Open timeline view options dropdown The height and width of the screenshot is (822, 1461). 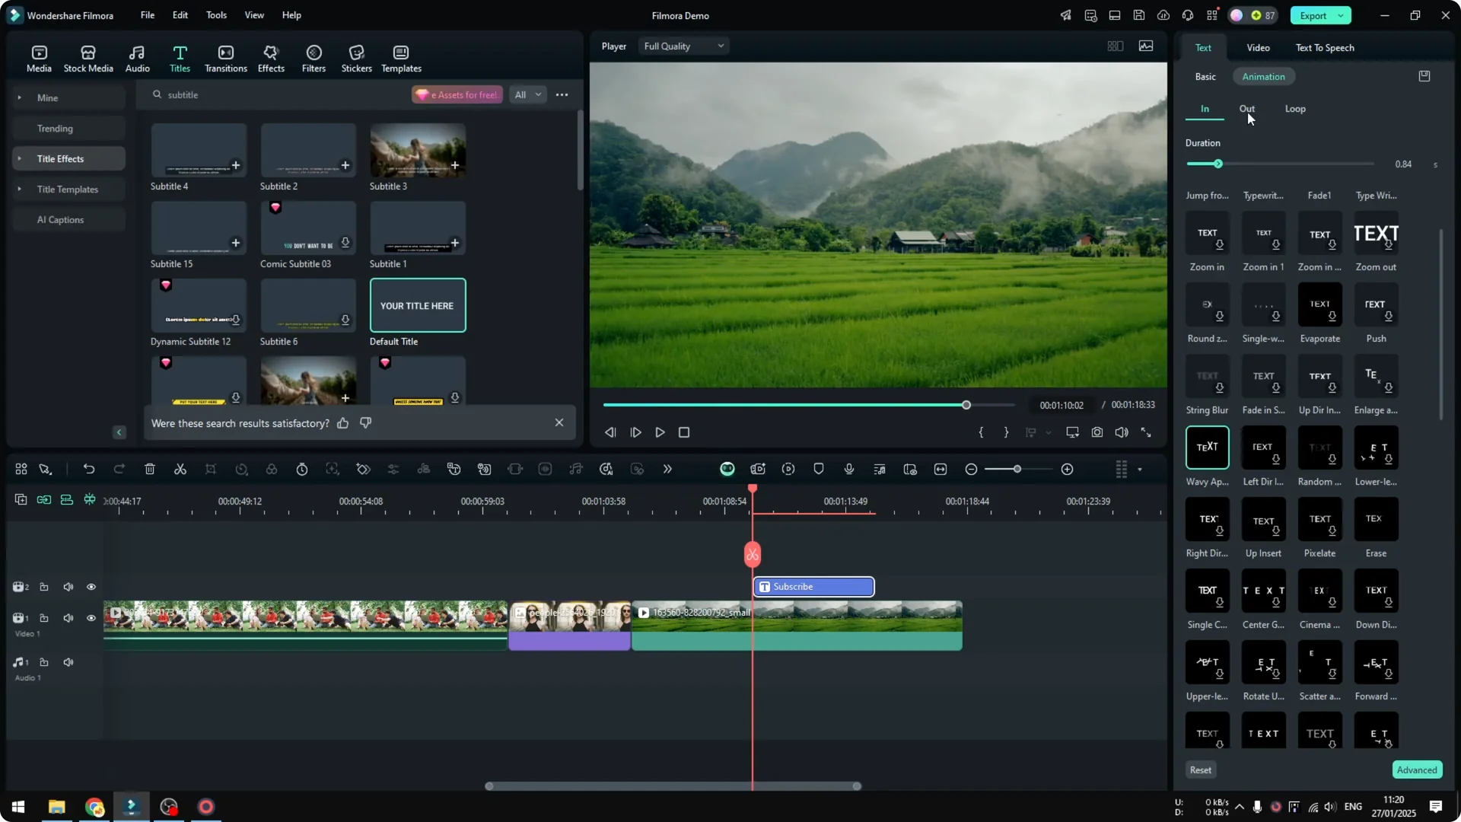pyautogui.click(x=1140, y=470)
